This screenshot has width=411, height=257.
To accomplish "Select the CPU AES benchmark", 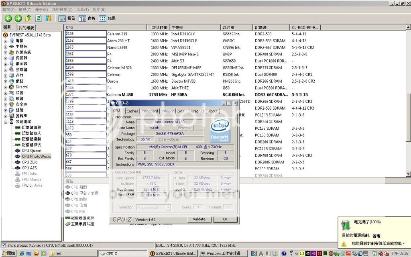I will pyautogui.click(x=29, y=168).
